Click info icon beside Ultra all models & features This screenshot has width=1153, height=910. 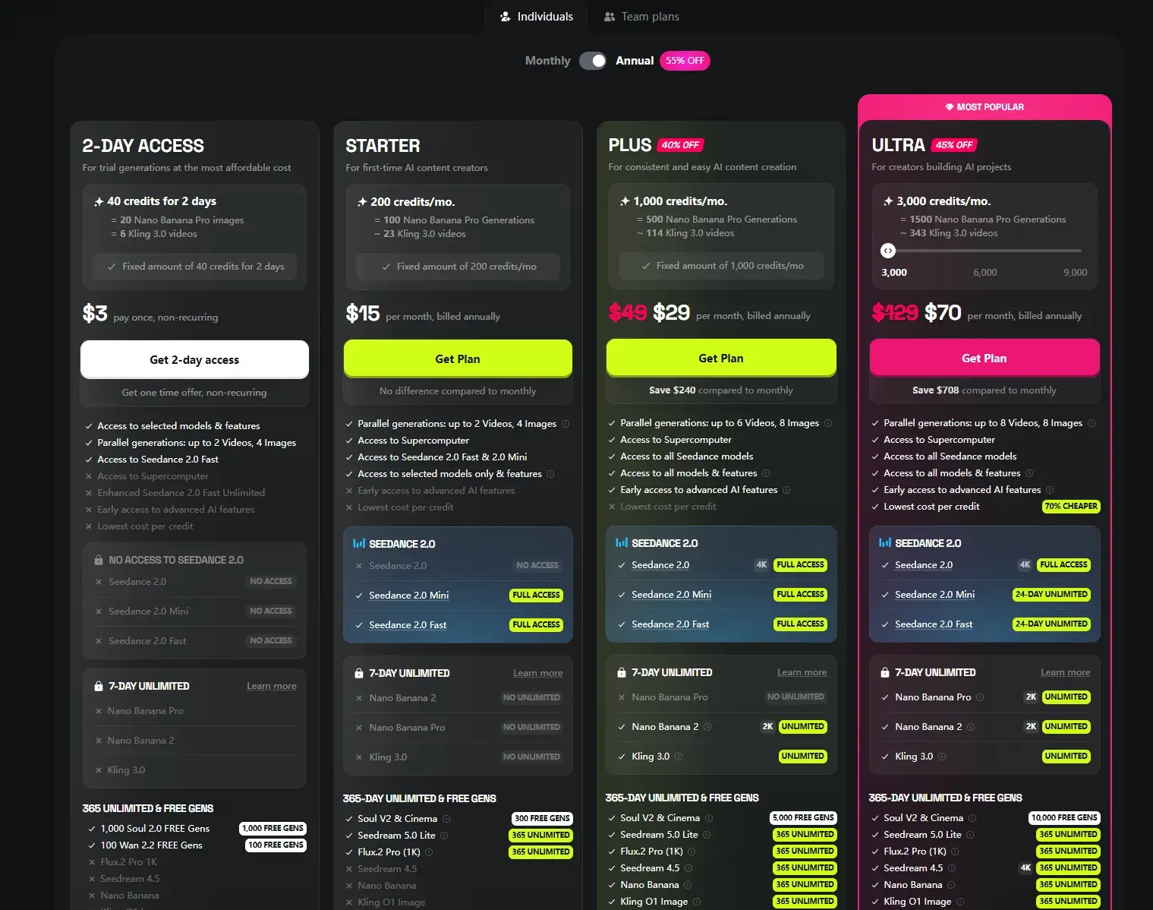coord(1029,473)
